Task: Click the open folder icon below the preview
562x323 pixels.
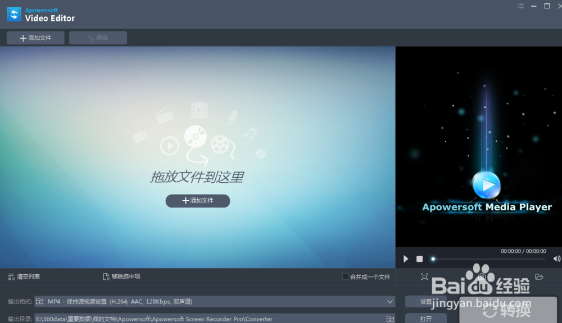Action: pyautogui.click(x=538, y=276)
